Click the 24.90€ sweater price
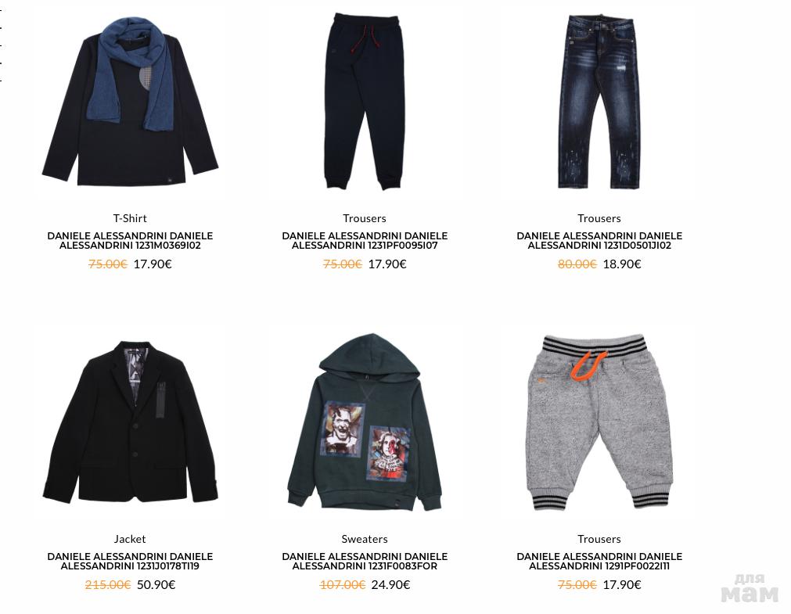791x614 pixels. pos(391,585)
